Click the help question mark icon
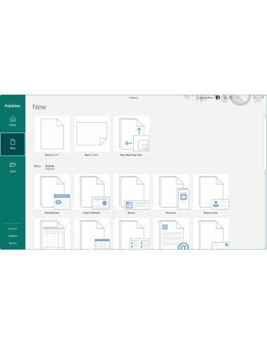267x345 pixels. 238,97
